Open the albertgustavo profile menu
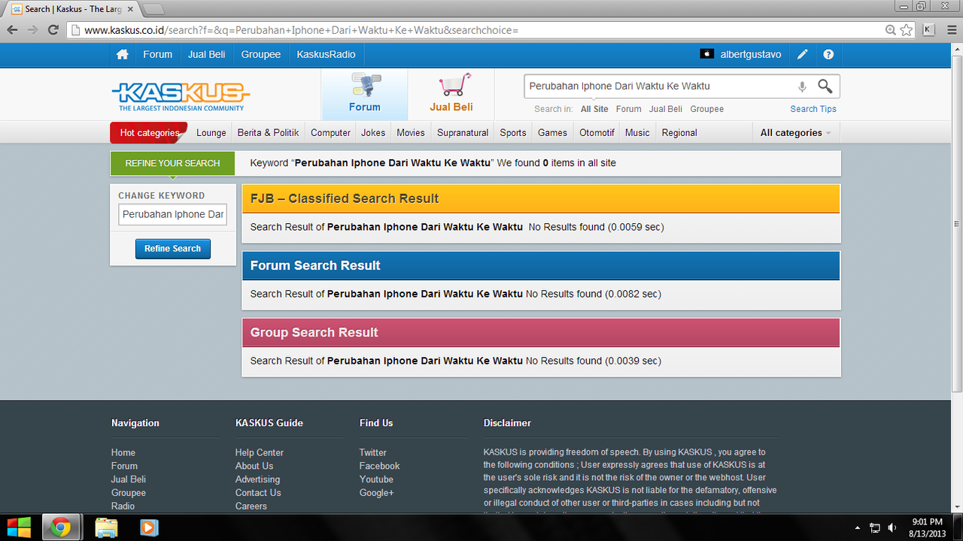 [751, 55]
